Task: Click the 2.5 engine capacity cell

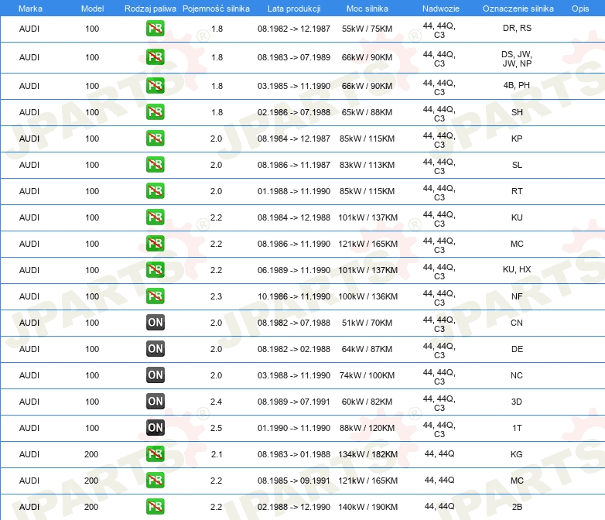Action: click(x=216, y=428)
